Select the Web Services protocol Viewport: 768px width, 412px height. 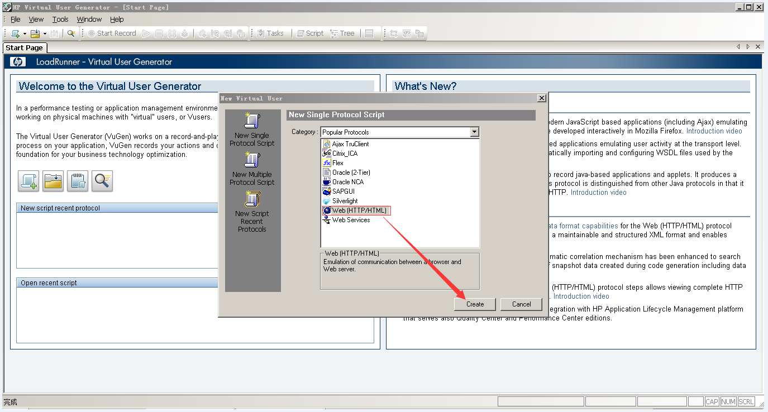coord(346,220)
